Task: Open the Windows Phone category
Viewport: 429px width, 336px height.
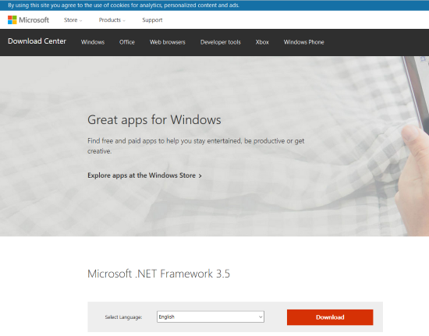Action: pos(303,42)
